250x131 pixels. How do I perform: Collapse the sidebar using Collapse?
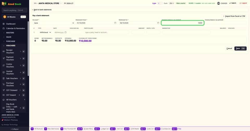[15, 129]
